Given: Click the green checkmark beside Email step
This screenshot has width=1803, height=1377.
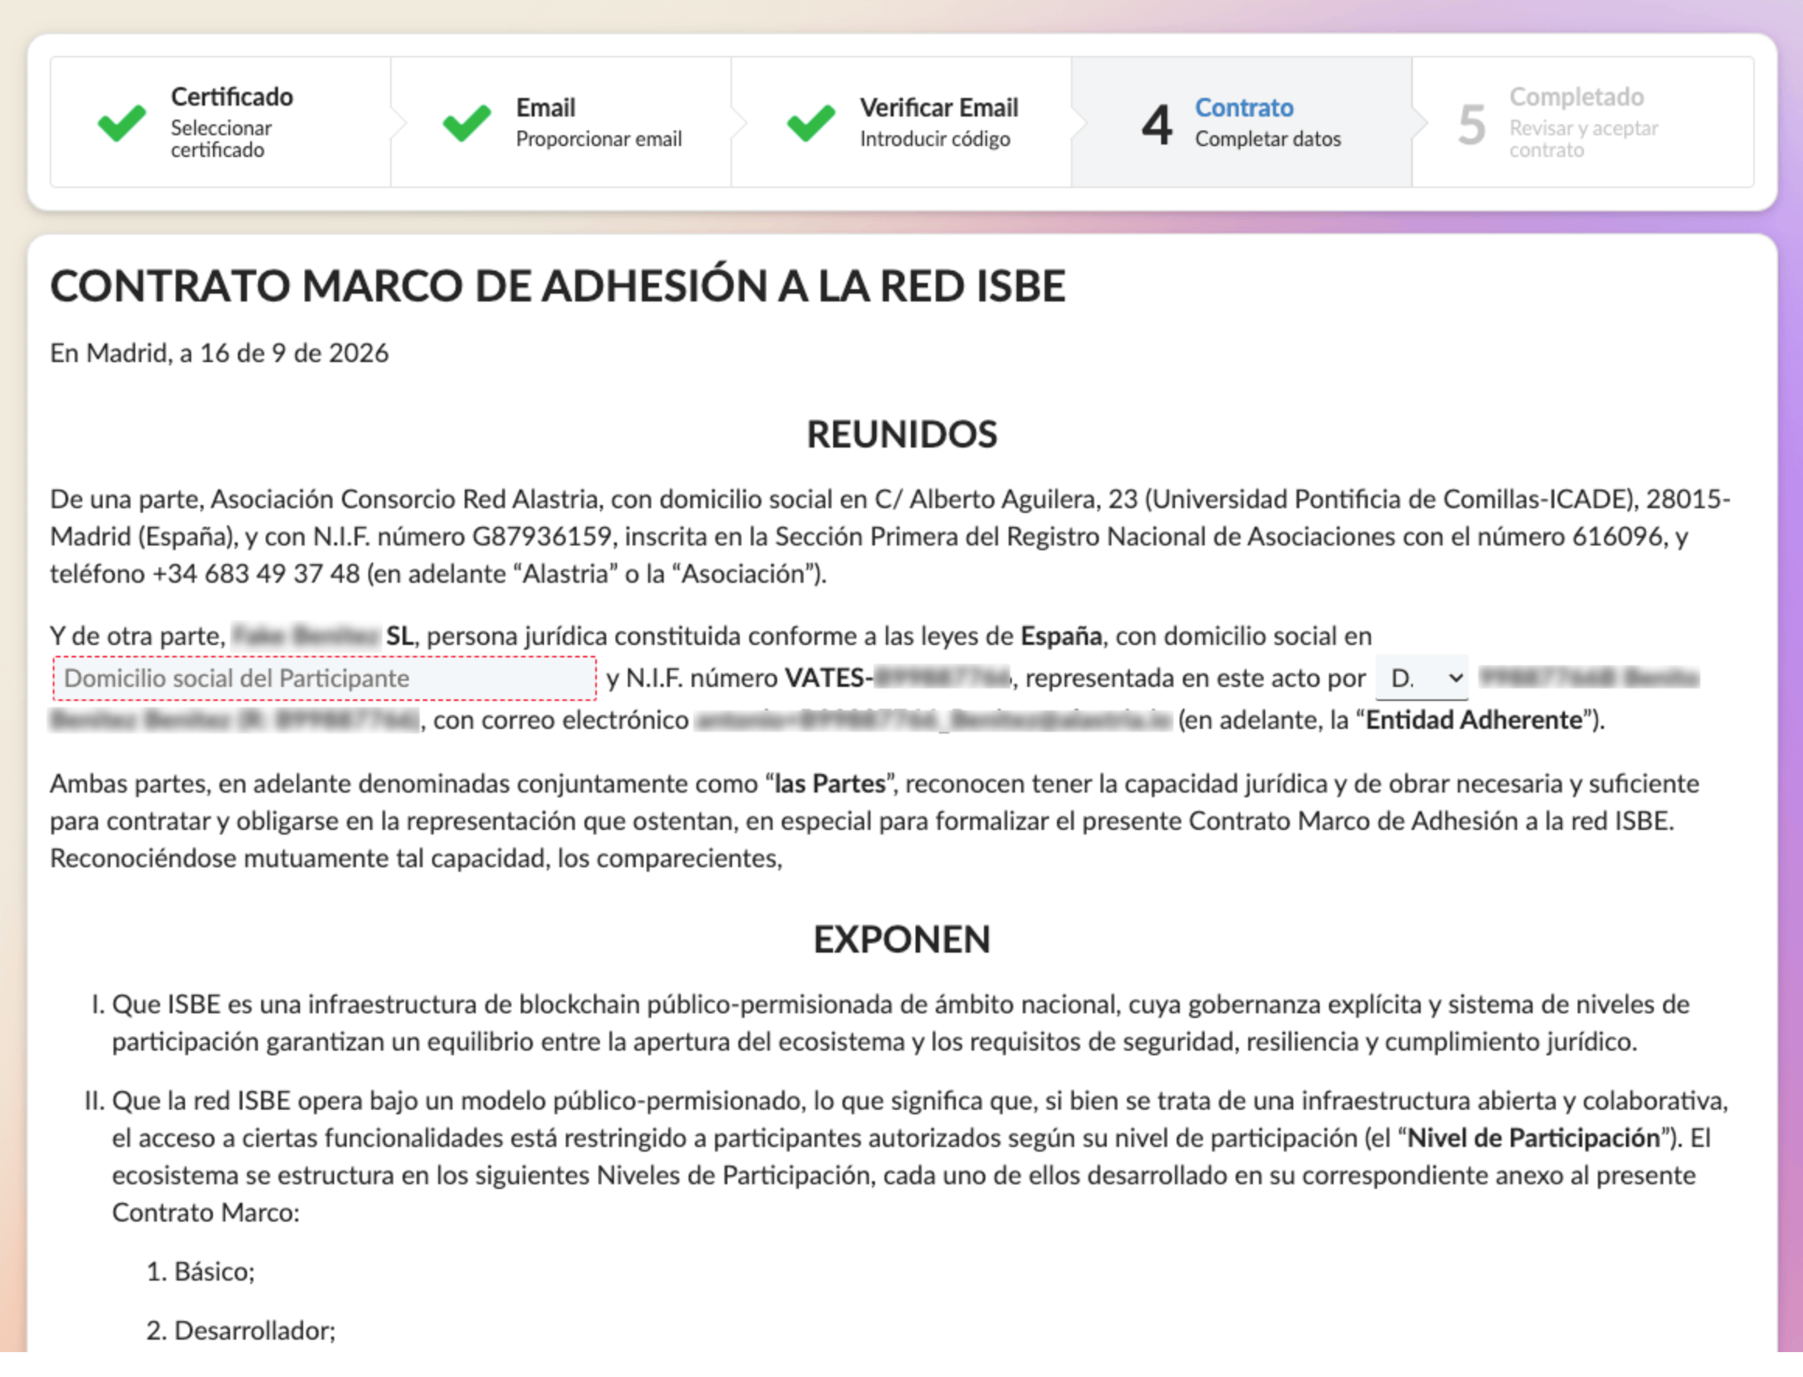Looking at the screenshot, I should tap(466, 123).
